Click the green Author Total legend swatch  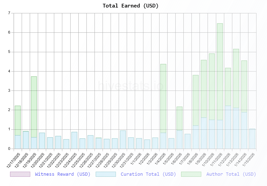(x=191, y=174)
